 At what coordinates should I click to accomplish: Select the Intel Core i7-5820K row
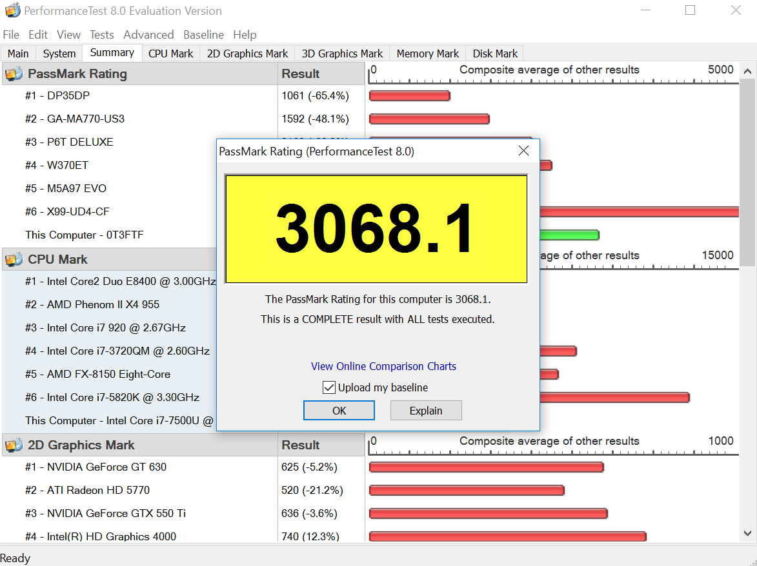[112, 397]
